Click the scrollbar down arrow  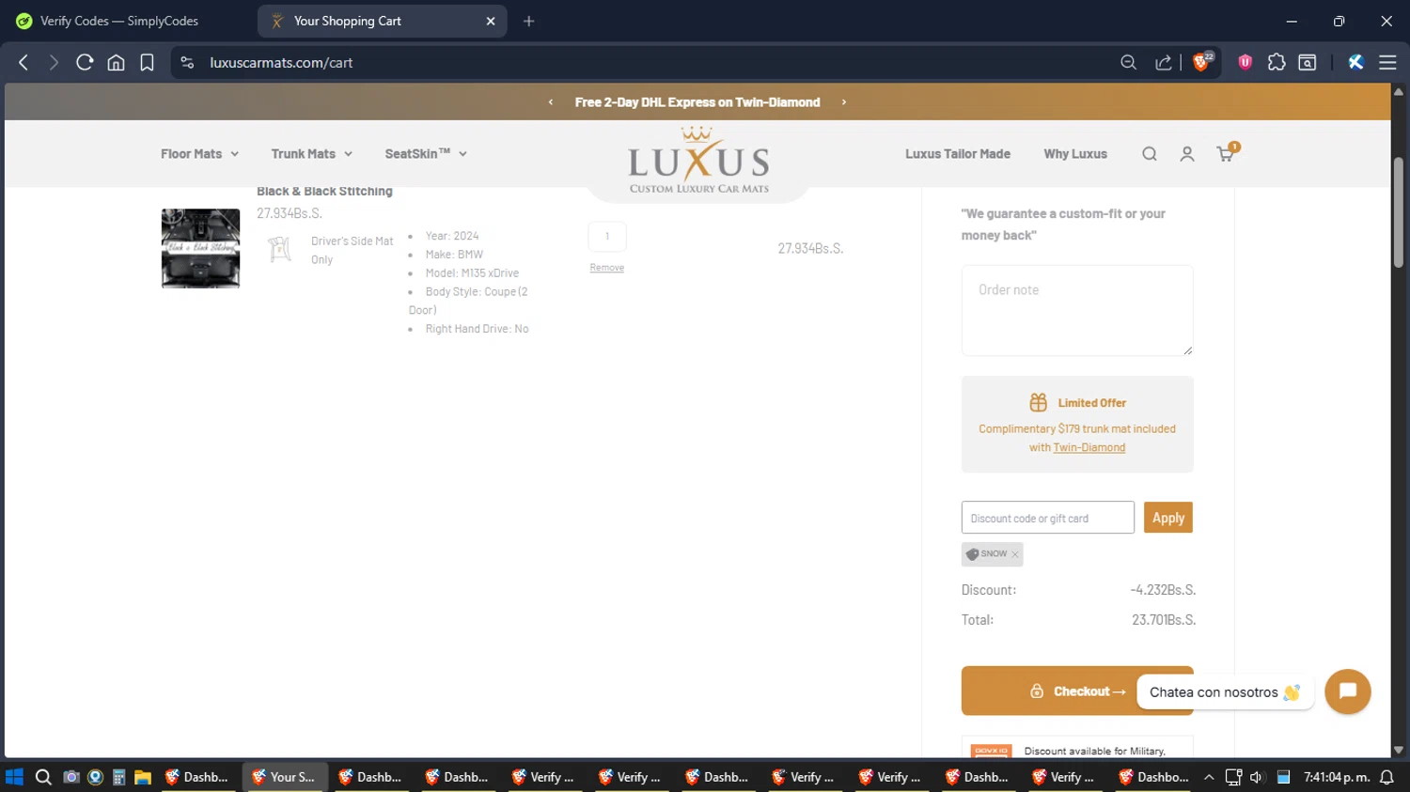tap(1398, 750)
